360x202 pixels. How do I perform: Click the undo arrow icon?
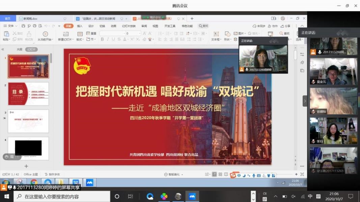(46, 26)
